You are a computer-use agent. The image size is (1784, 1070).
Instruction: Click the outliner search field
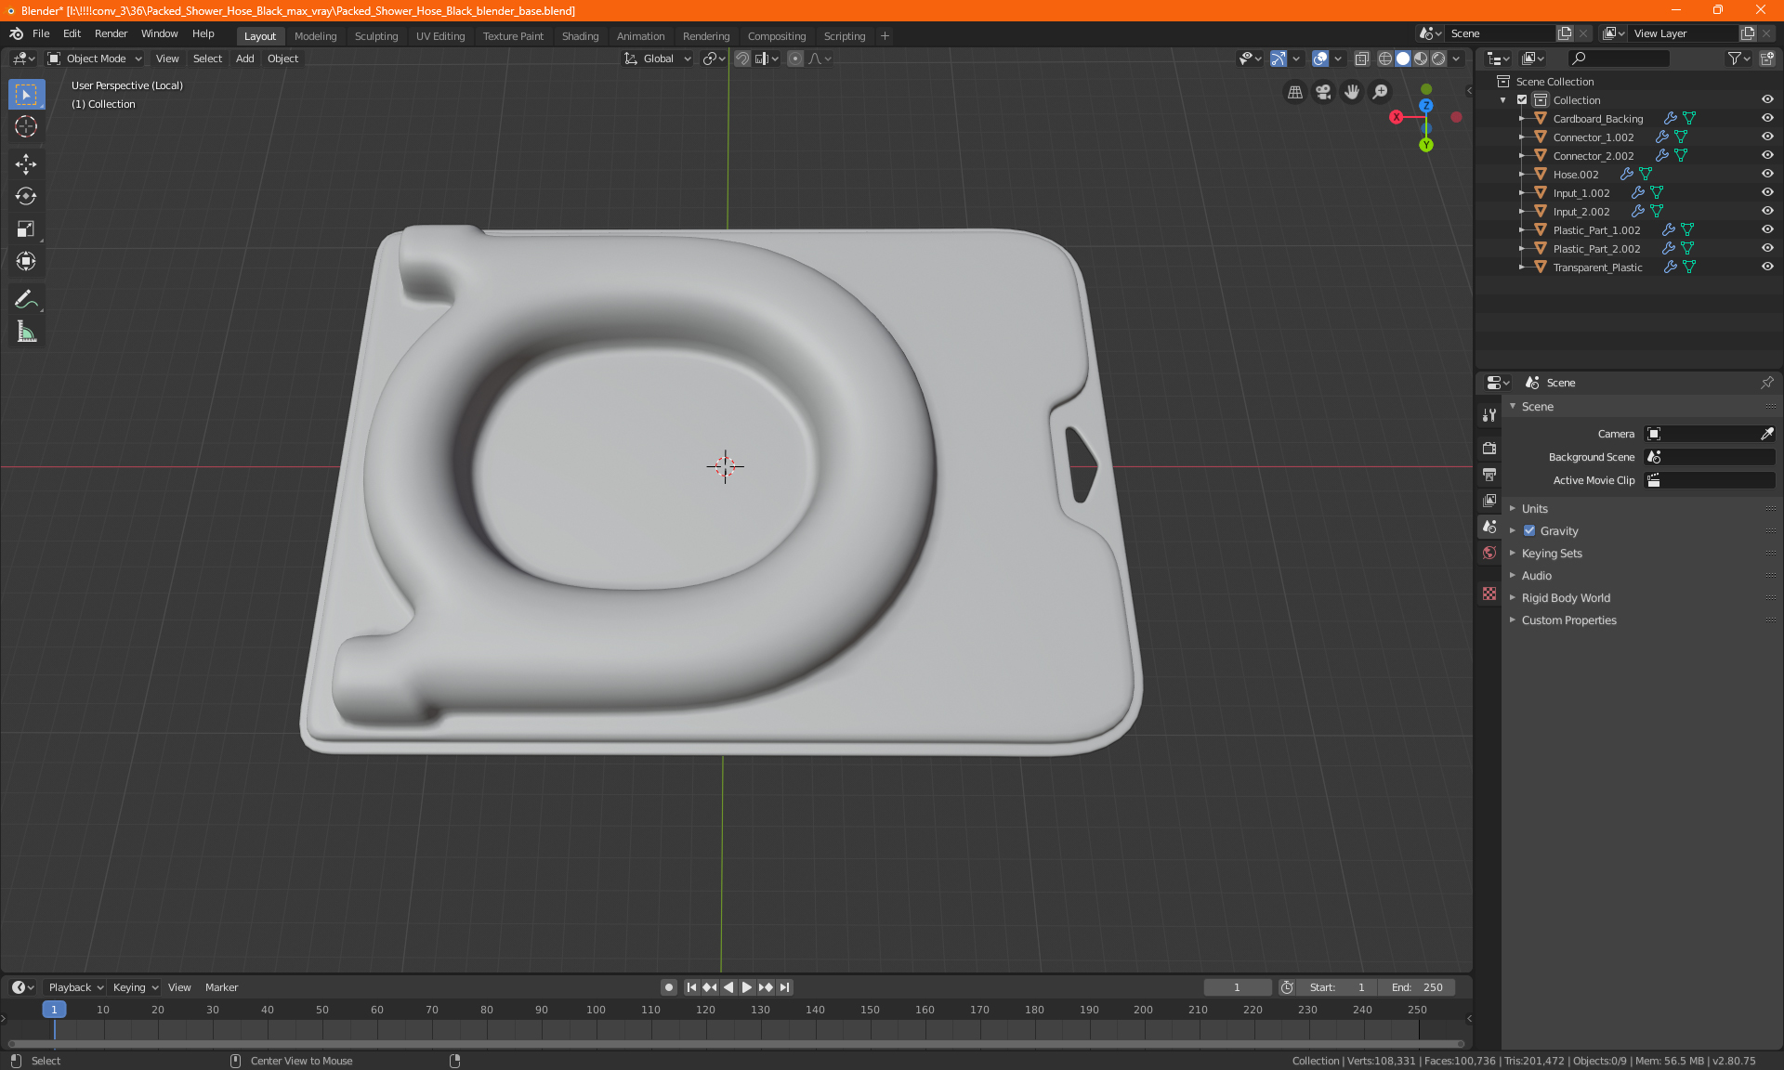(x=1618, y=59)
